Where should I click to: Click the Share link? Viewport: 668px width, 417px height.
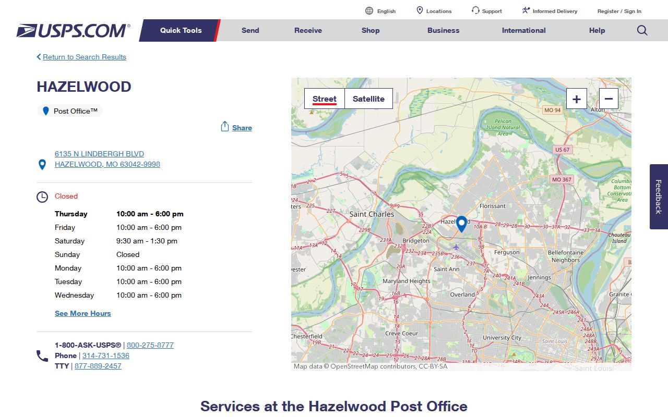(242, 128)
